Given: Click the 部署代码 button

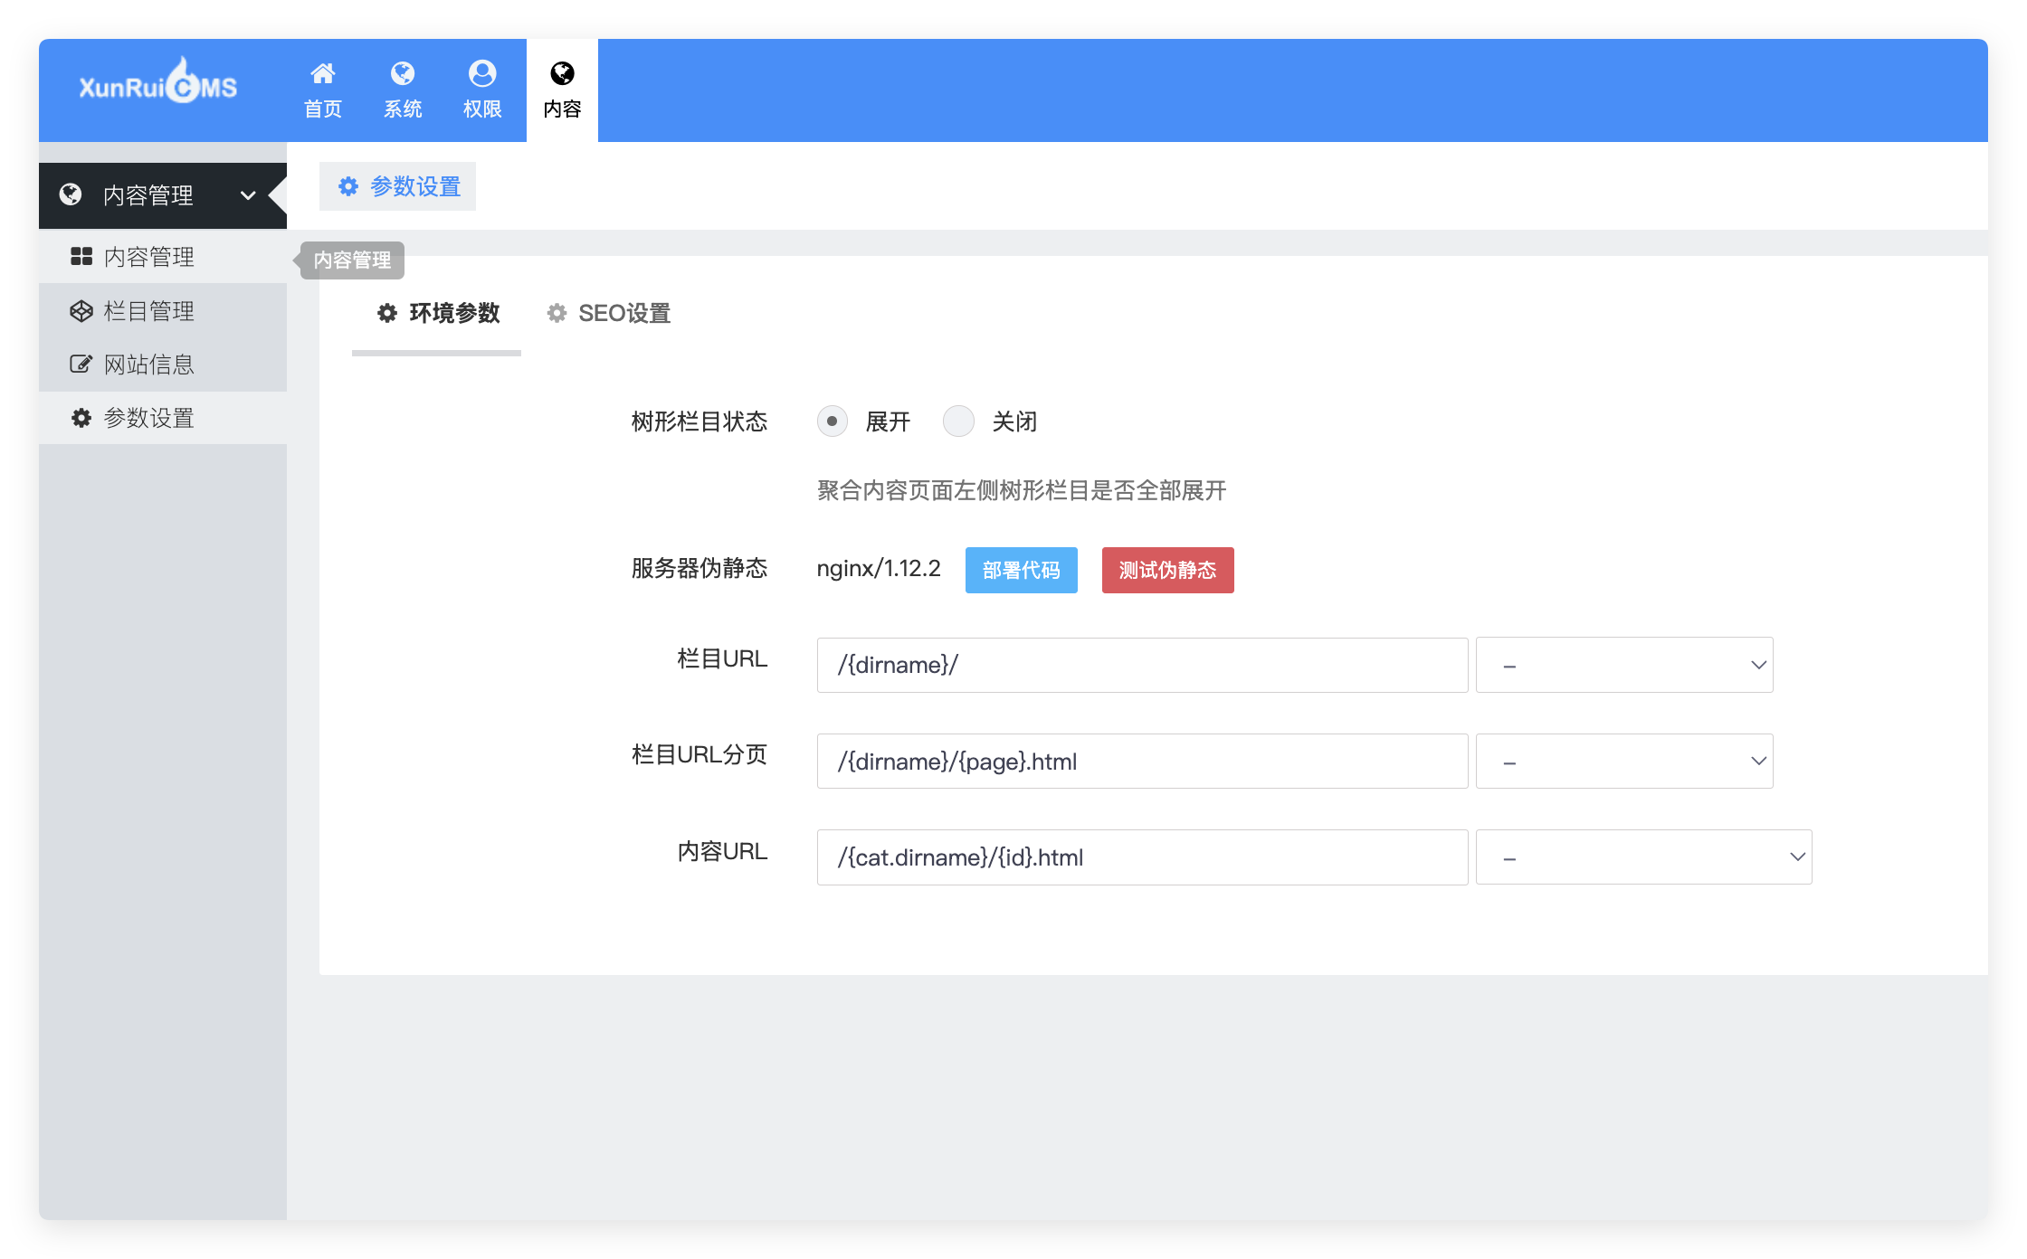Looking at the screenshot, I should (x=1022, y=570).
